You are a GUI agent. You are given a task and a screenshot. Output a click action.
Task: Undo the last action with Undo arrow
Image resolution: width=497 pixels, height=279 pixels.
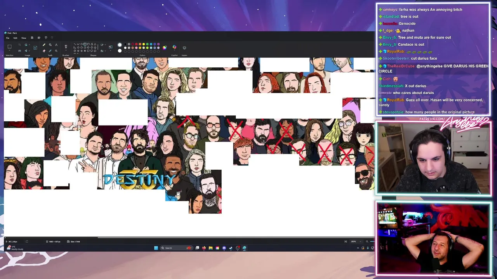click(46, 38)
